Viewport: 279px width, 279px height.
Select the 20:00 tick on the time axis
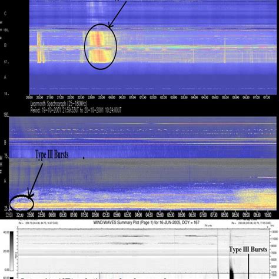pos(29,97)
